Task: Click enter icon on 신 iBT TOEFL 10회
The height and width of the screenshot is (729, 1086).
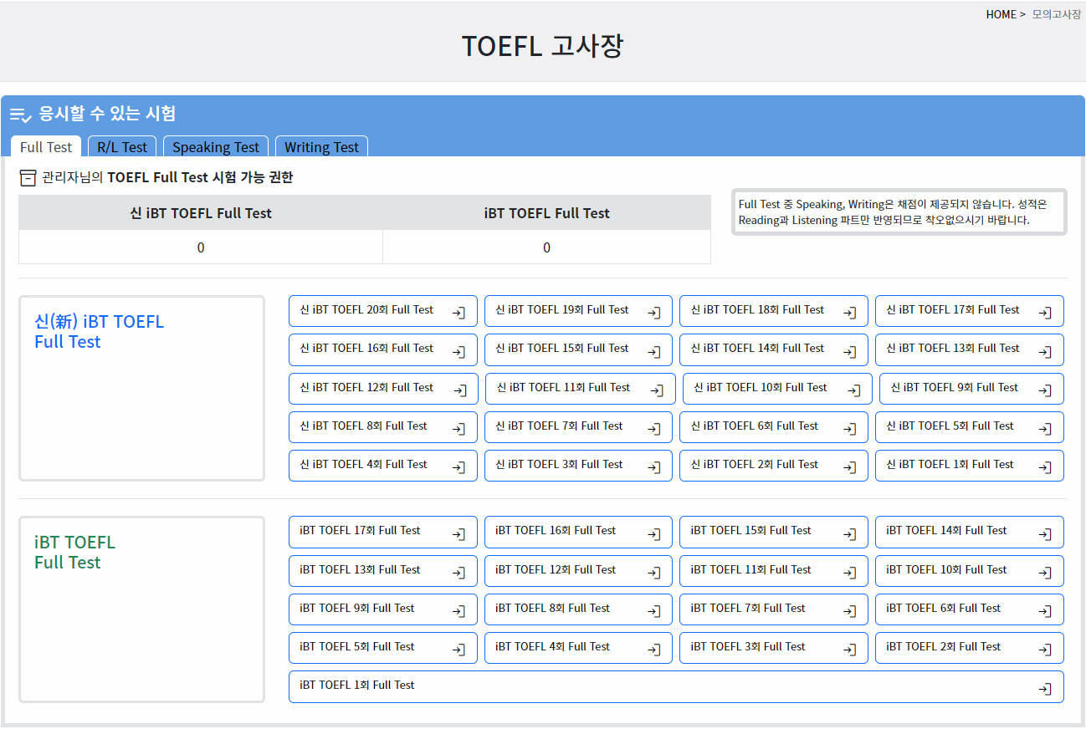Action: [x=853, y=390]
